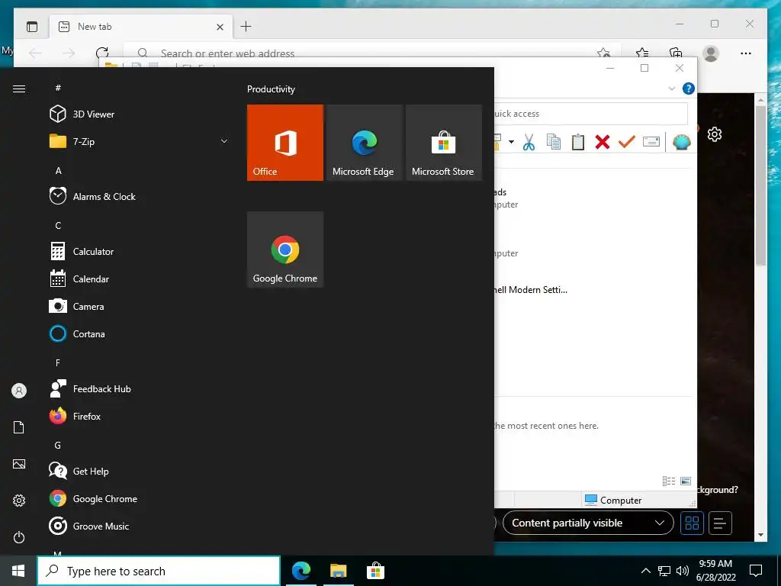Screen dimensions: 781x586
Task: Launch Google Chrome from the app list
Action: (93, 498)
